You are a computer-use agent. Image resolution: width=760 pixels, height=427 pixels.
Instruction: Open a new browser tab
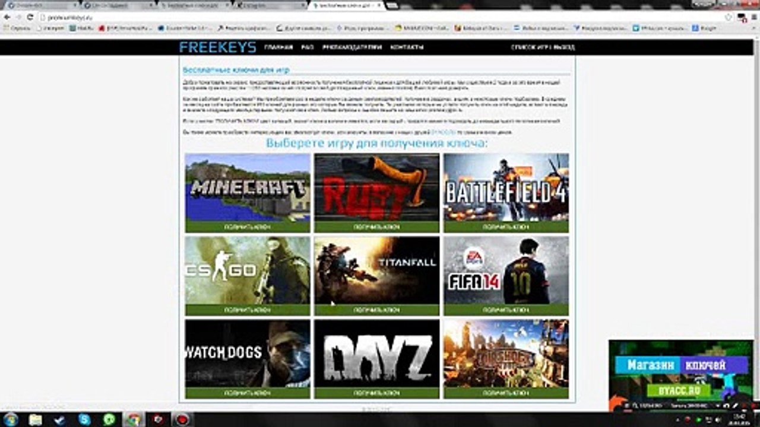[393, 5]
